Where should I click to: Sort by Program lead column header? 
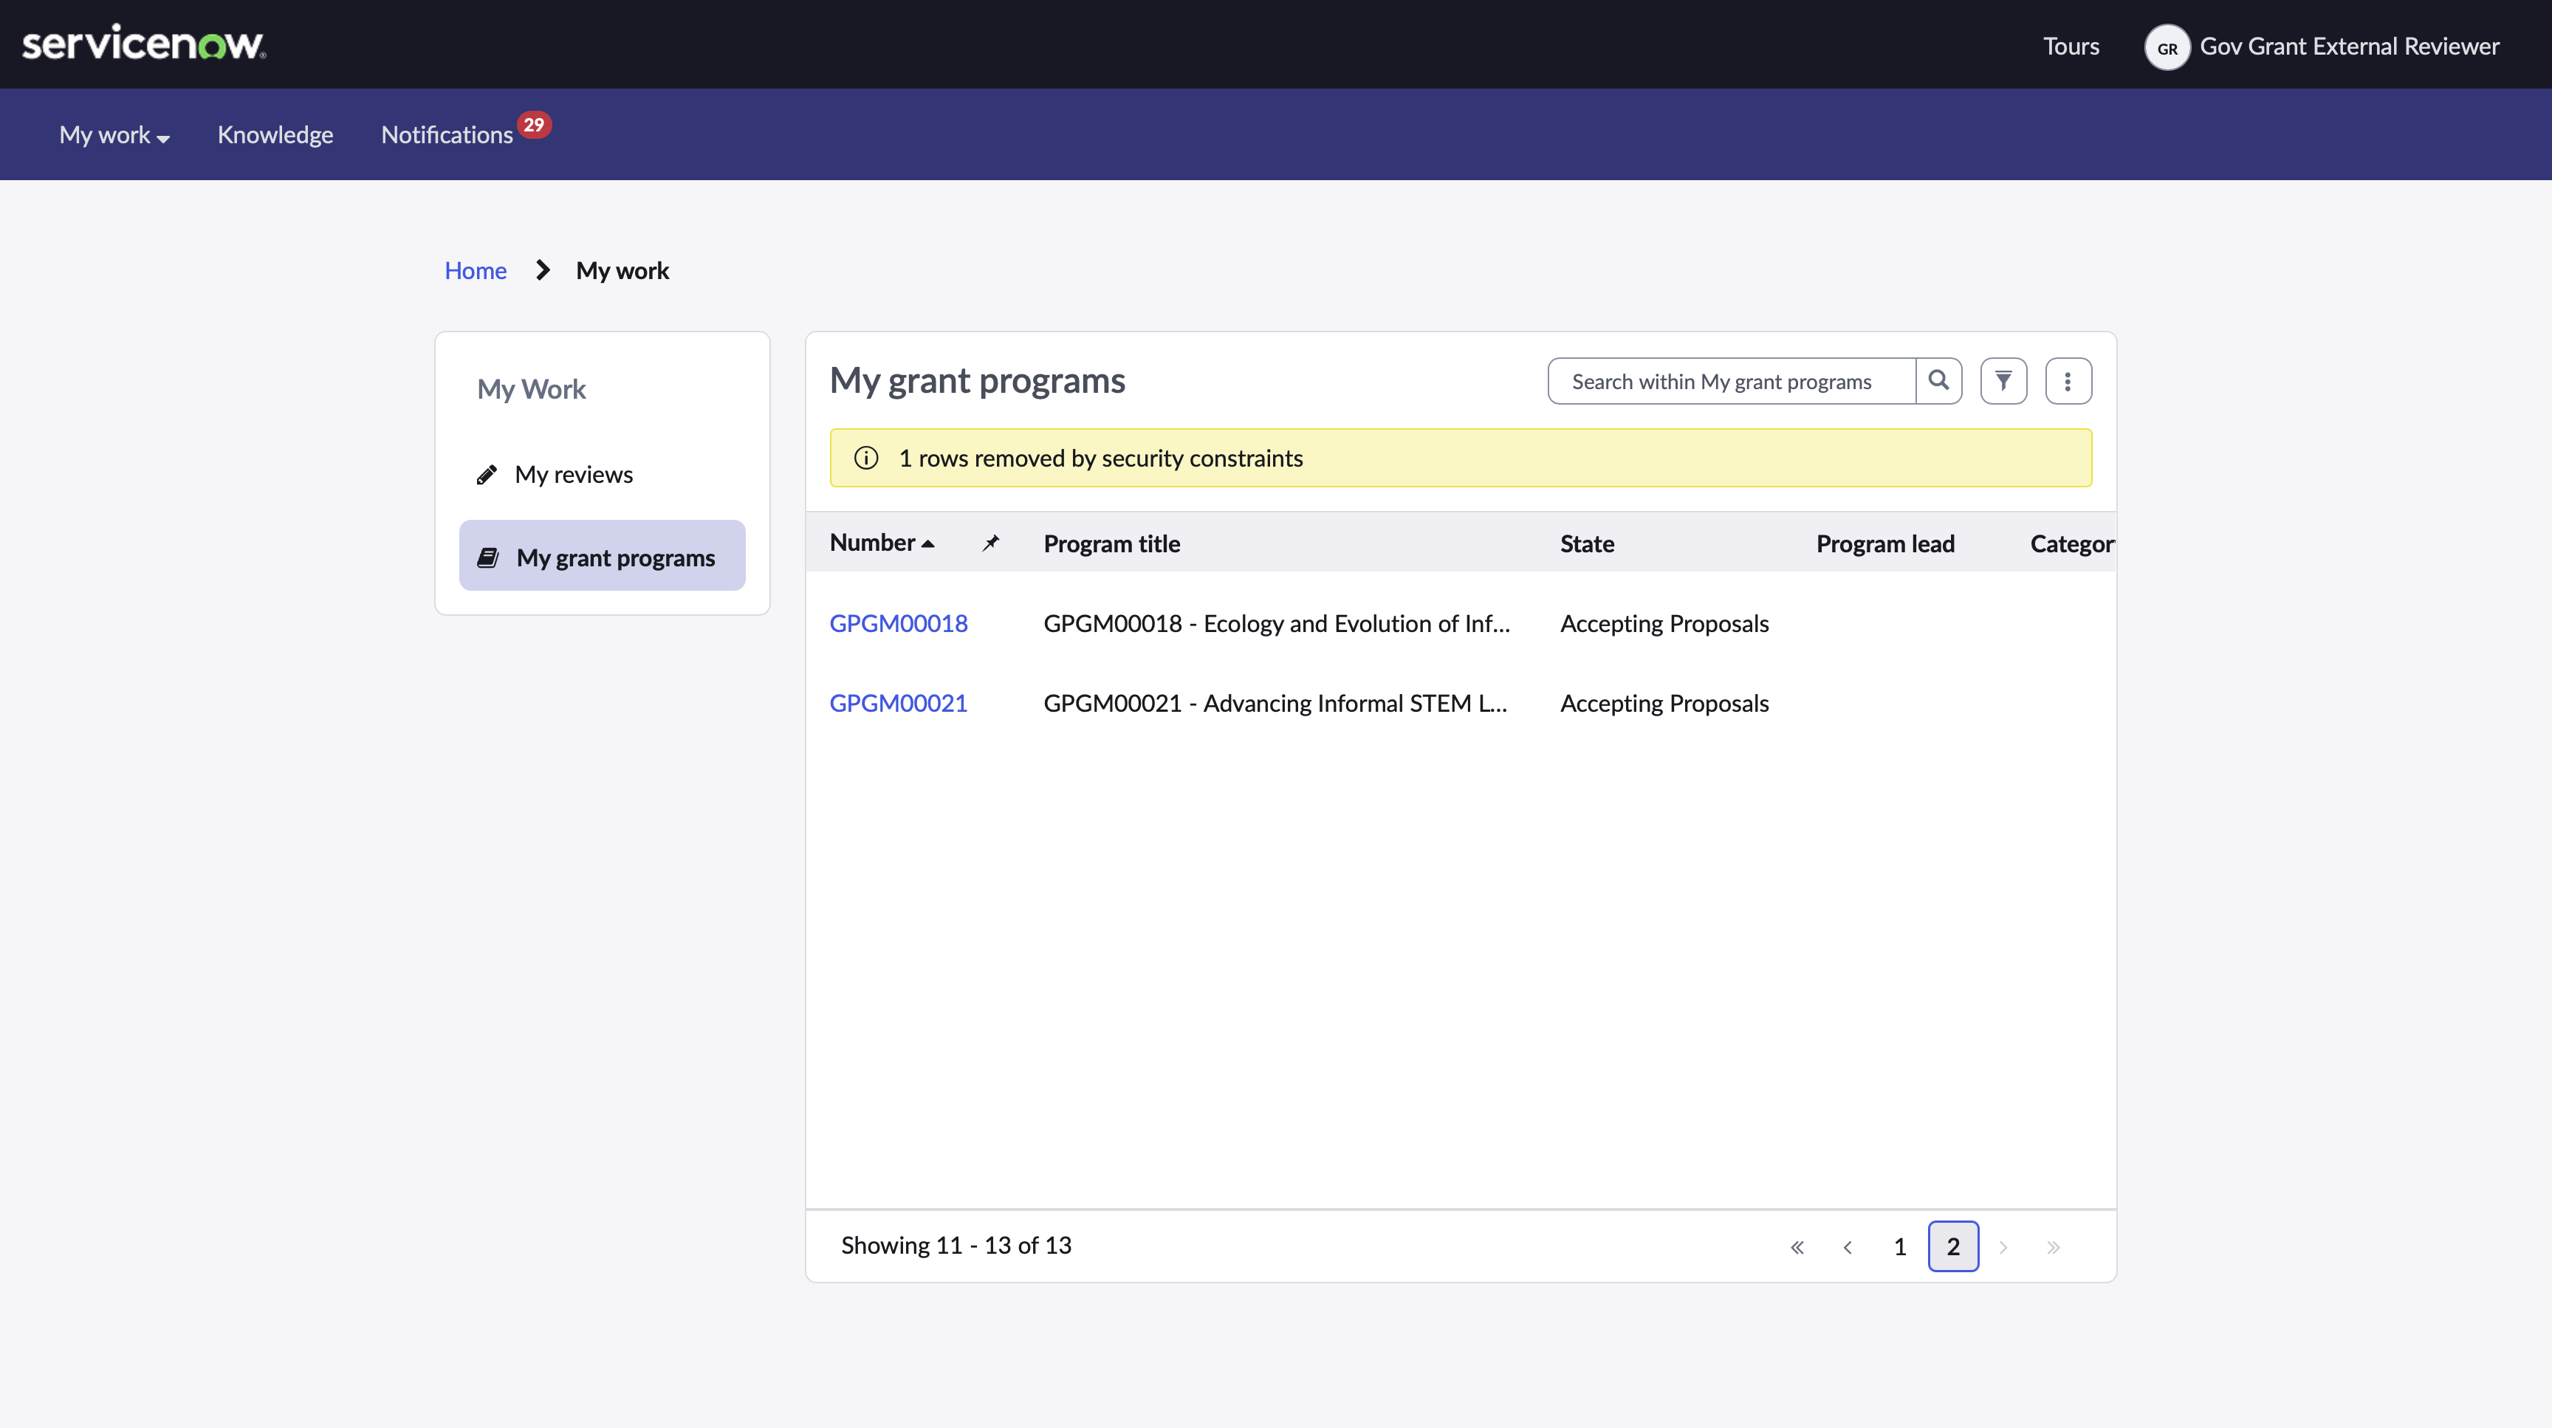coord(1884,543)
